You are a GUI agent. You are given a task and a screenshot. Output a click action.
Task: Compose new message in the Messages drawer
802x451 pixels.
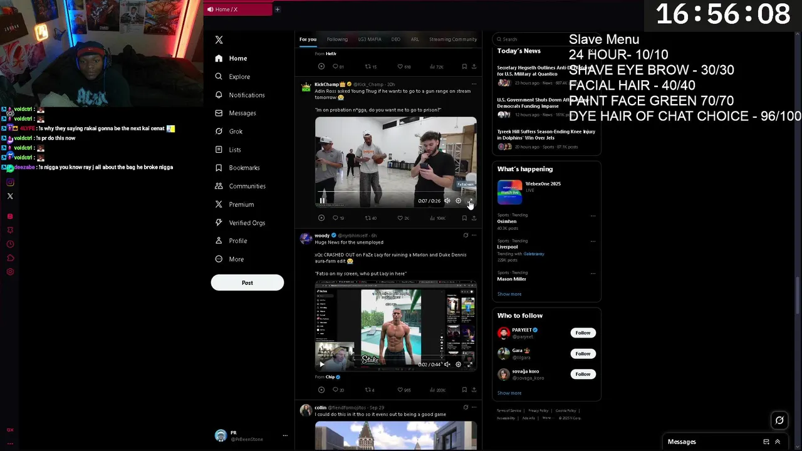766,442
